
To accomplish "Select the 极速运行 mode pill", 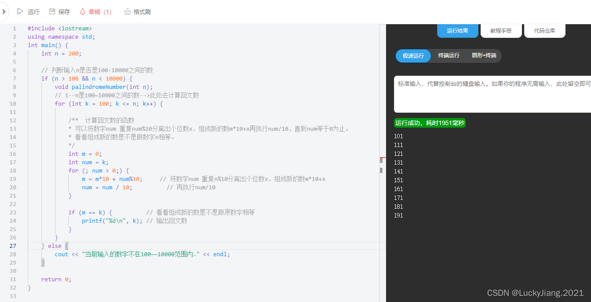I will tap(413, 55).
